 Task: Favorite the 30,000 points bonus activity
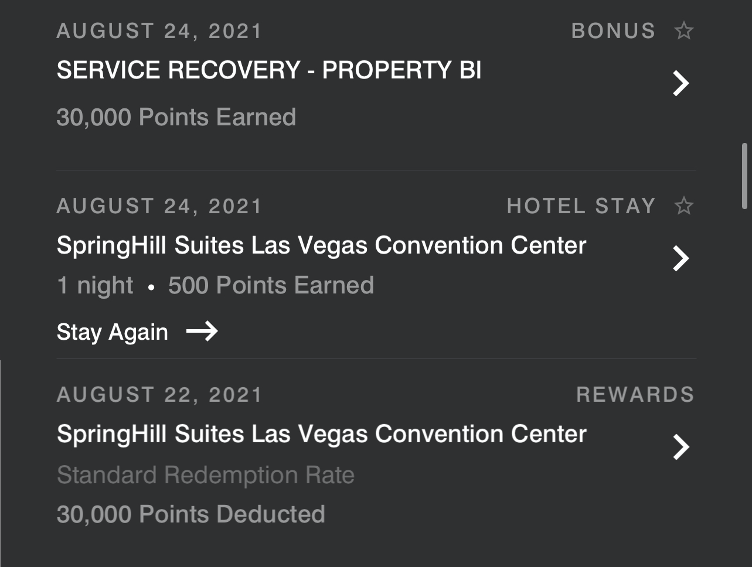[x=684, y=30]
